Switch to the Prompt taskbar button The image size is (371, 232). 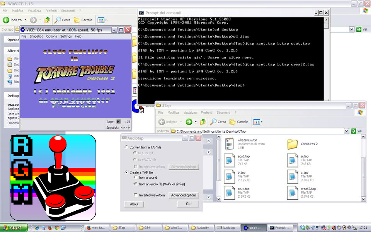point(280,228)
